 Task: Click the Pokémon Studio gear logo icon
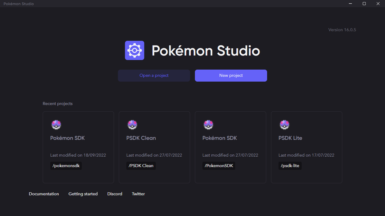pos(134,50)
